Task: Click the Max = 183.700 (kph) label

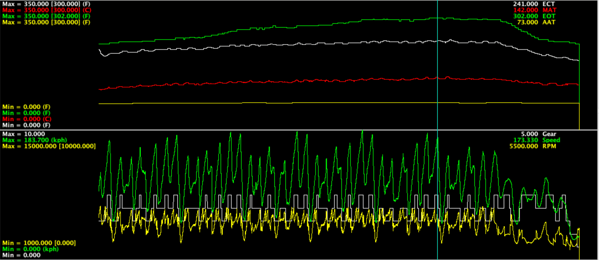Action: click(35, 140)
